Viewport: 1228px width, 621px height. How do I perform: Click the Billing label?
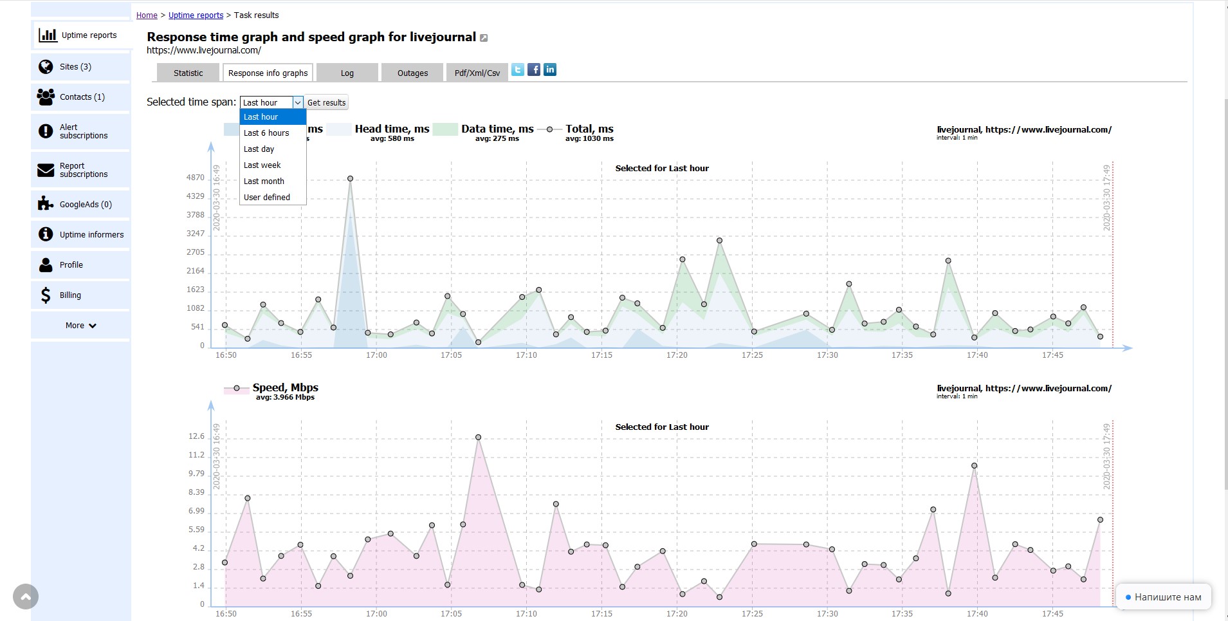[x=70, y=295]
